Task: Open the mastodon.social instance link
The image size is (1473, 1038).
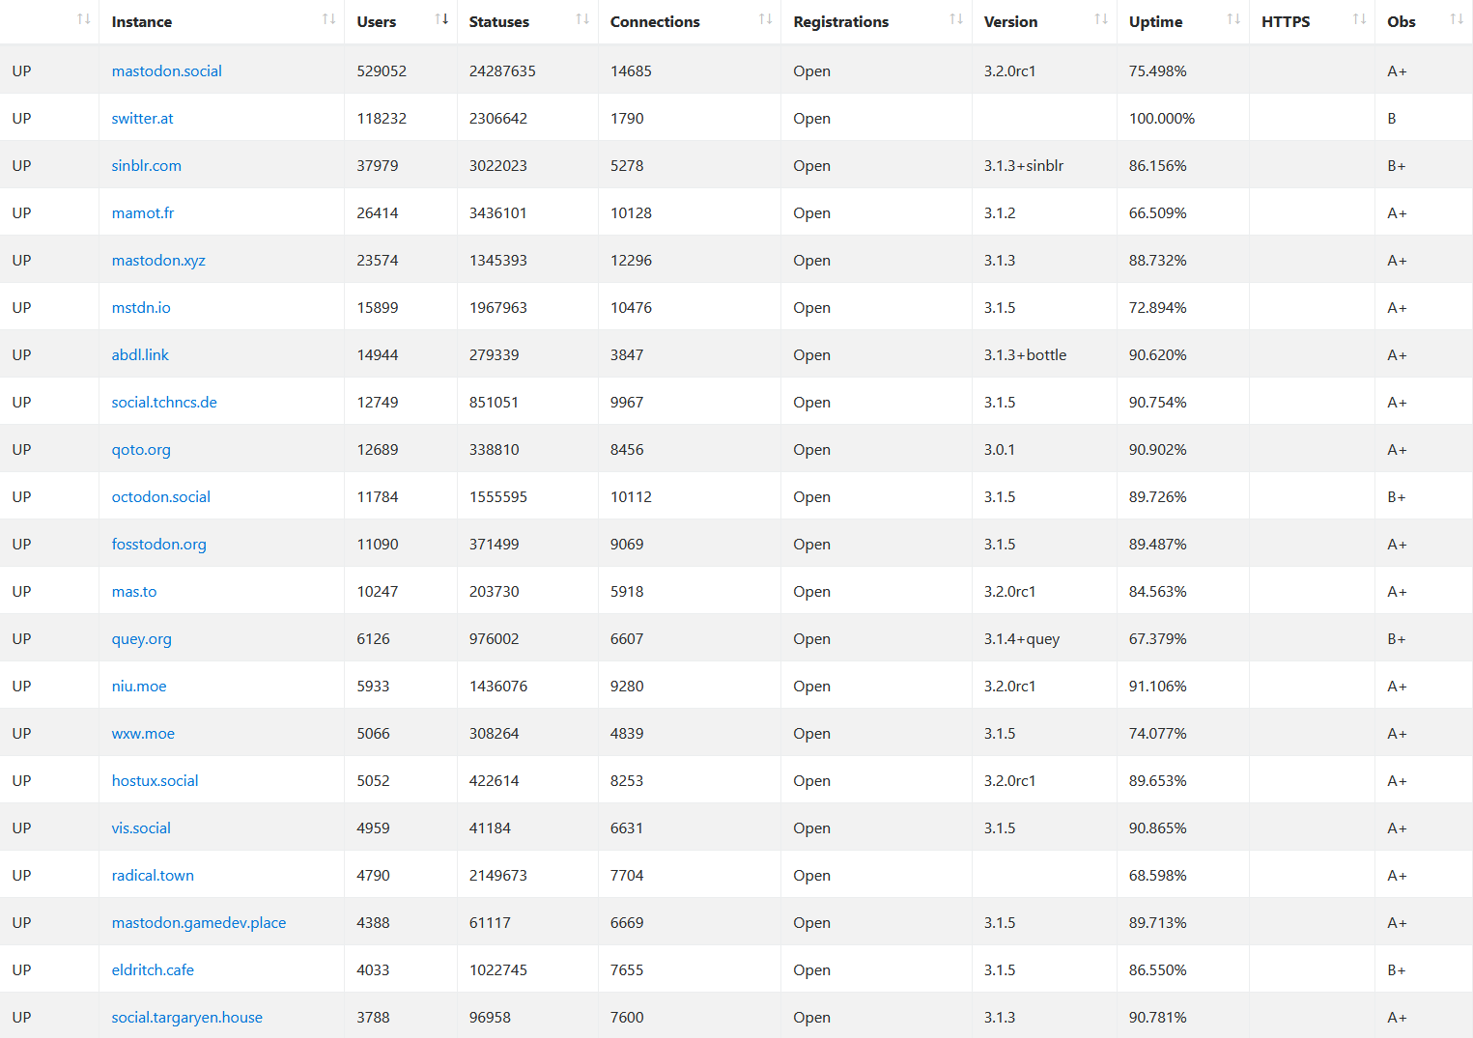Action: (x=166, y=71)
